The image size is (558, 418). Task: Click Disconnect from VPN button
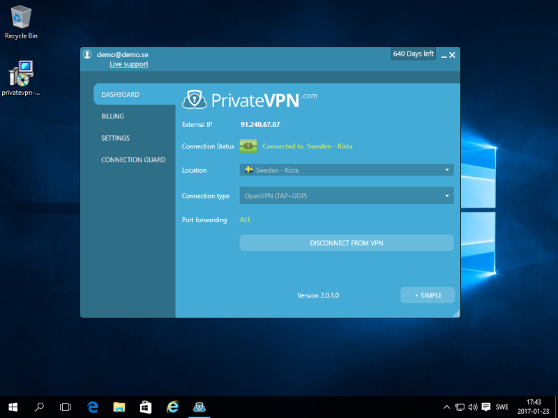pos(347,243)
